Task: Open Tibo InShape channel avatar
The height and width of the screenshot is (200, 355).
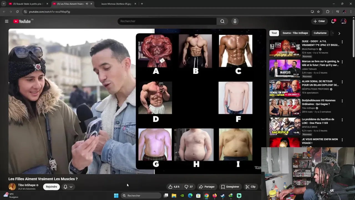Action: [x=12, y=187]
